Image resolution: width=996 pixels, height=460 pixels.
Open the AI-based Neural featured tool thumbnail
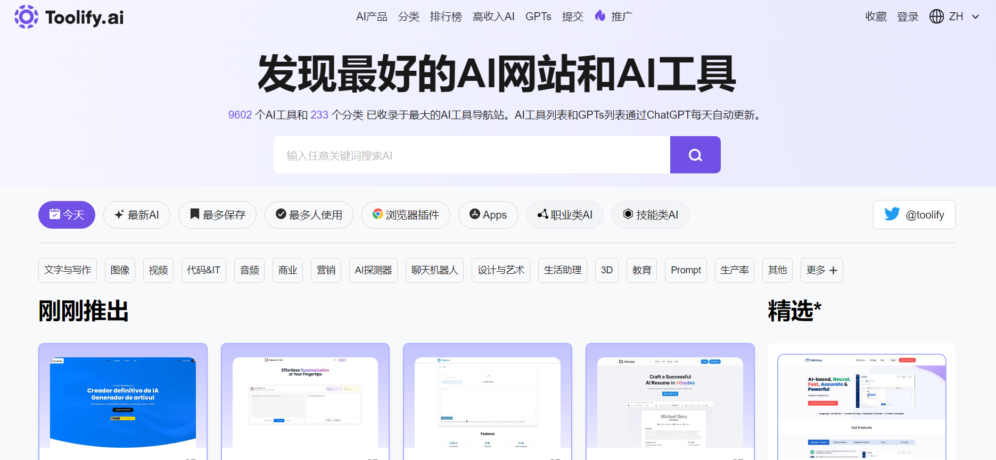point(861,406)
